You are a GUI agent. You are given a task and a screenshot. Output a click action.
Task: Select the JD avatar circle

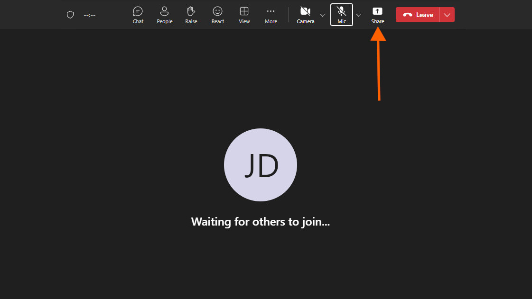[x=261, y=165]
